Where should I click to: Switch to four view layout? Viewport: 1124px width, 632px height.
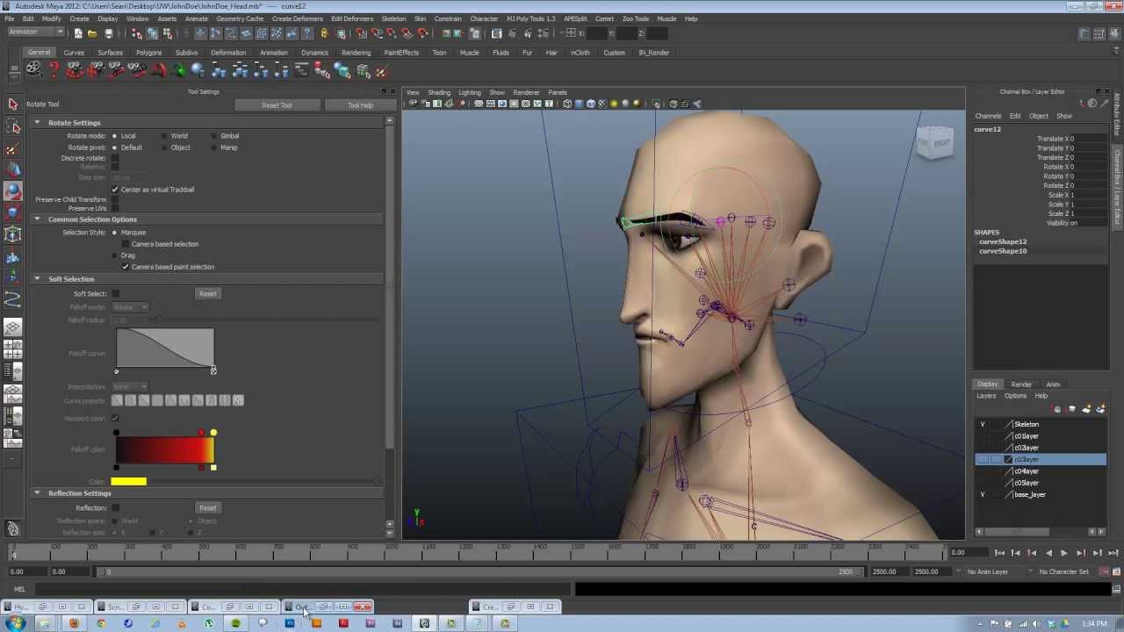13,348
